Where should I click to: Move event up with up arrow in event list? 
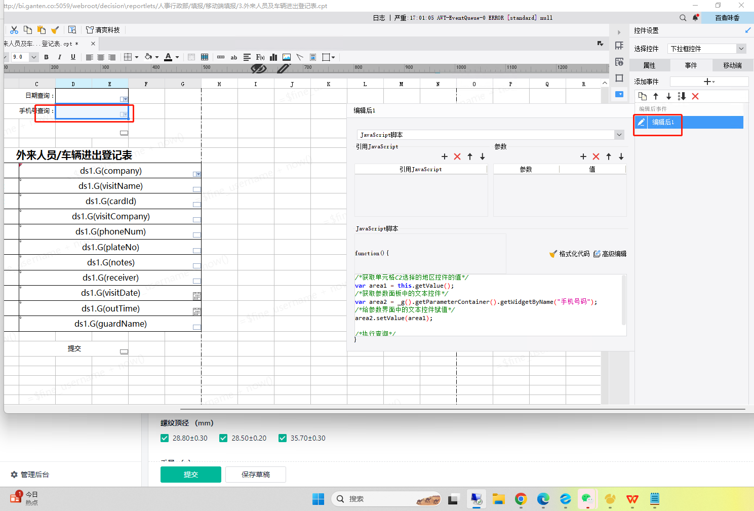(656, 96)
